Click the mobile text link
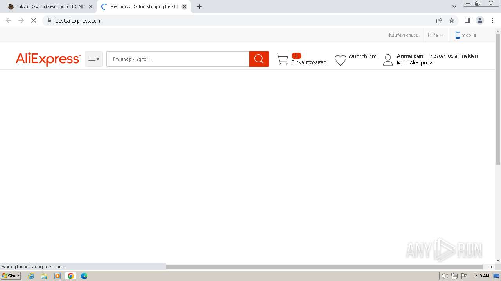Screen dimensions: 501x281 pos(469,35)
